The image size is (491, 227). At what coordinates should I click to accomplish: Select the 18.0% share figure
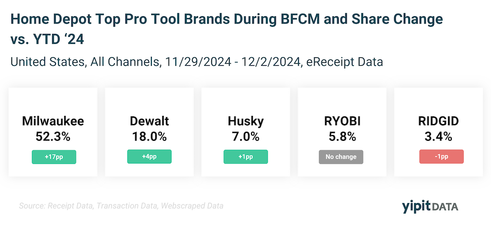[x=149, y=136]
